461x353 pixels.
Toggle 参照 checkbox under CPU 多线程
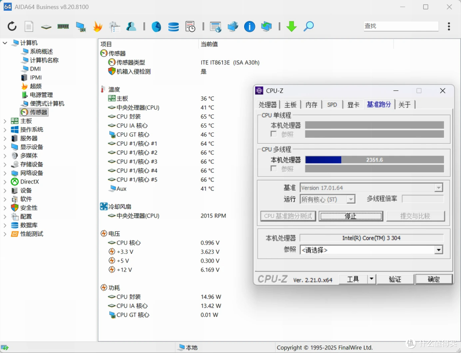pos(274,169)
